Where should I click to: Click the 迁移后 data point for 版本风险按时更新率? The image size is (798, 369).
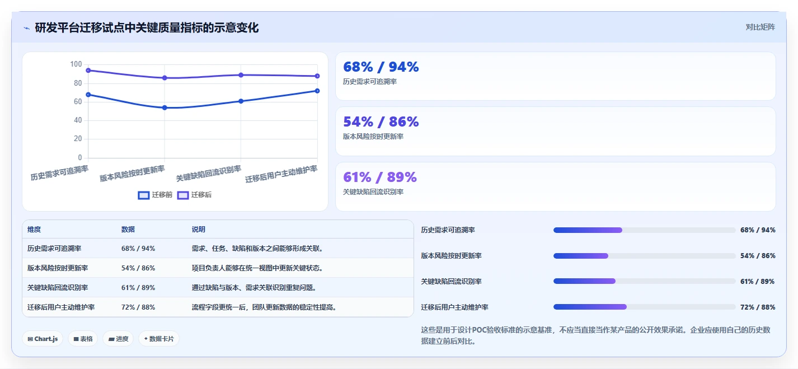click(165, 78)
